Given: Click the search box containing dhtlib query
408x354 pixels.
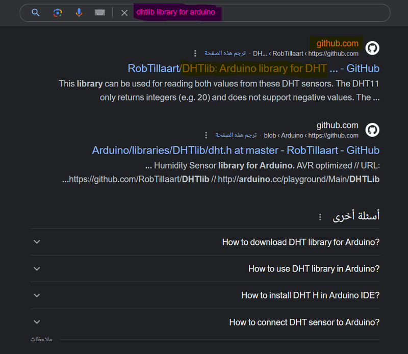Looking at the screenshot, I should pos(205,13).
